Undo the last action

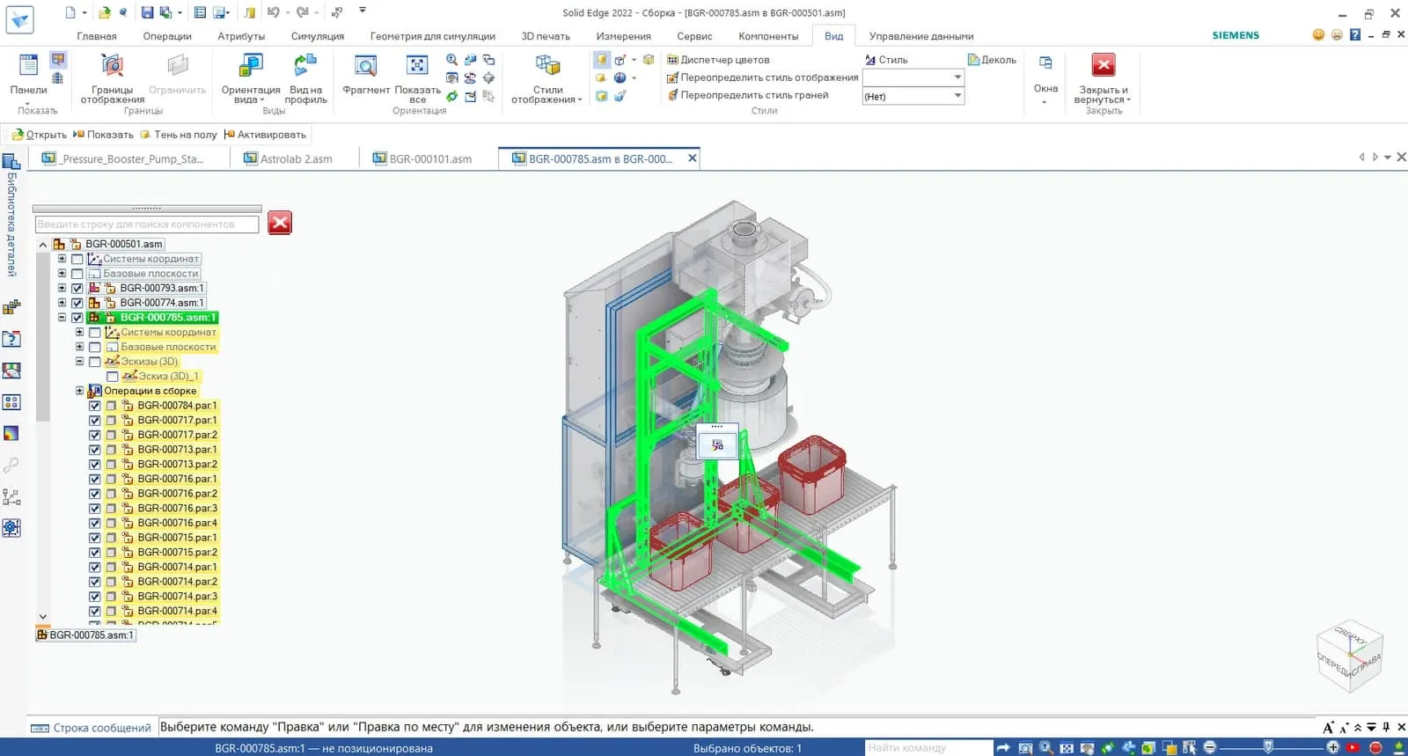(x=274, y=12)
